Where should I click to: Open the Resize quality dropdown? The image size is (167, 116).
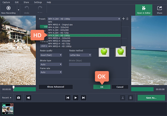point(51,55)
